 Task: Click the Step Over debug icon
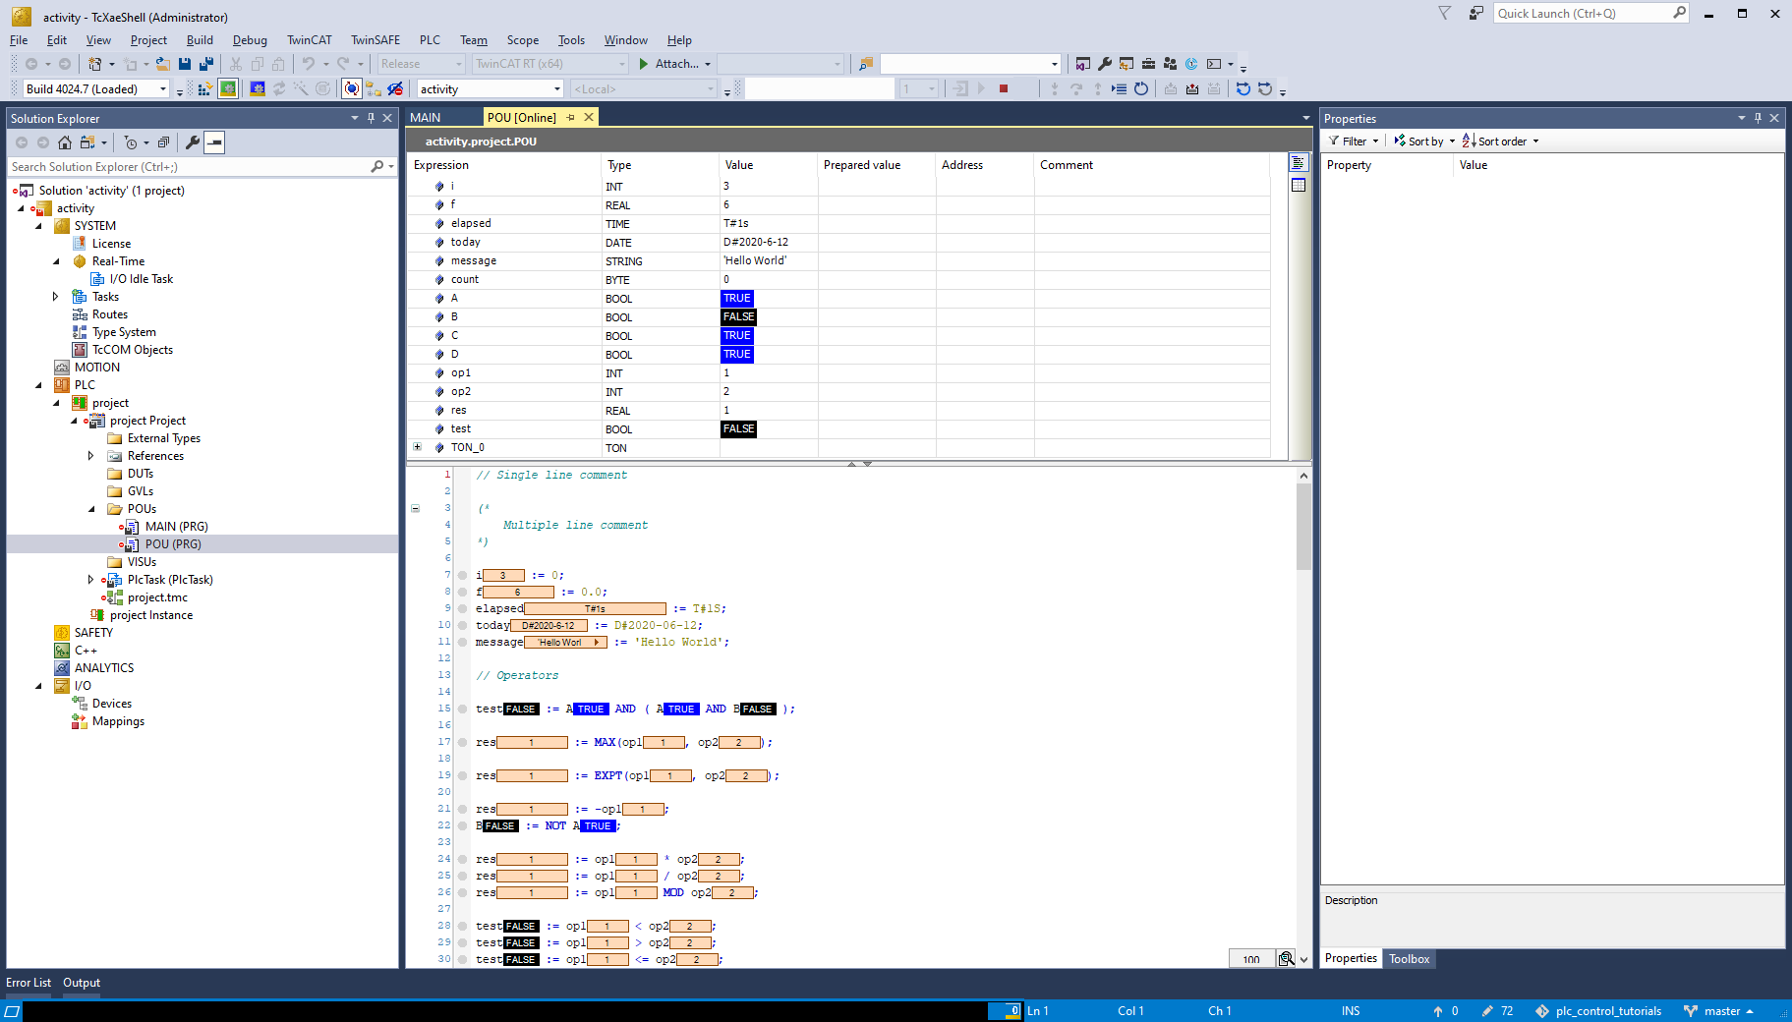(x=1076, y=89)
